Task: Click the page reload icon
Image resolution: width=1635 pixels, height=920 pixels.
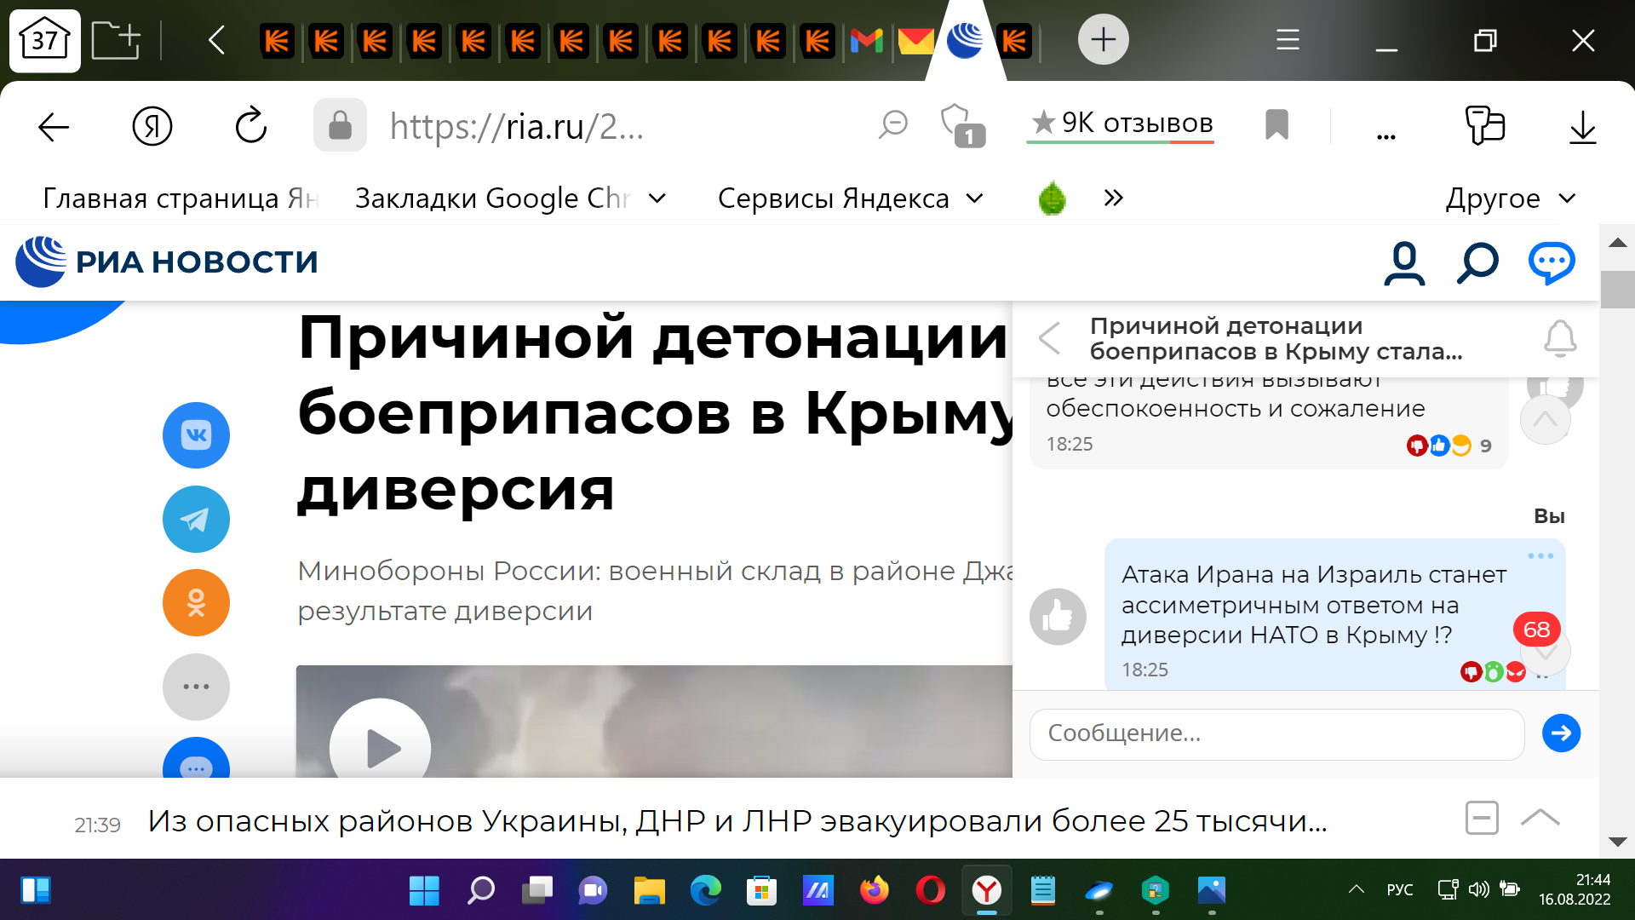Action: (x=251, y=126)
